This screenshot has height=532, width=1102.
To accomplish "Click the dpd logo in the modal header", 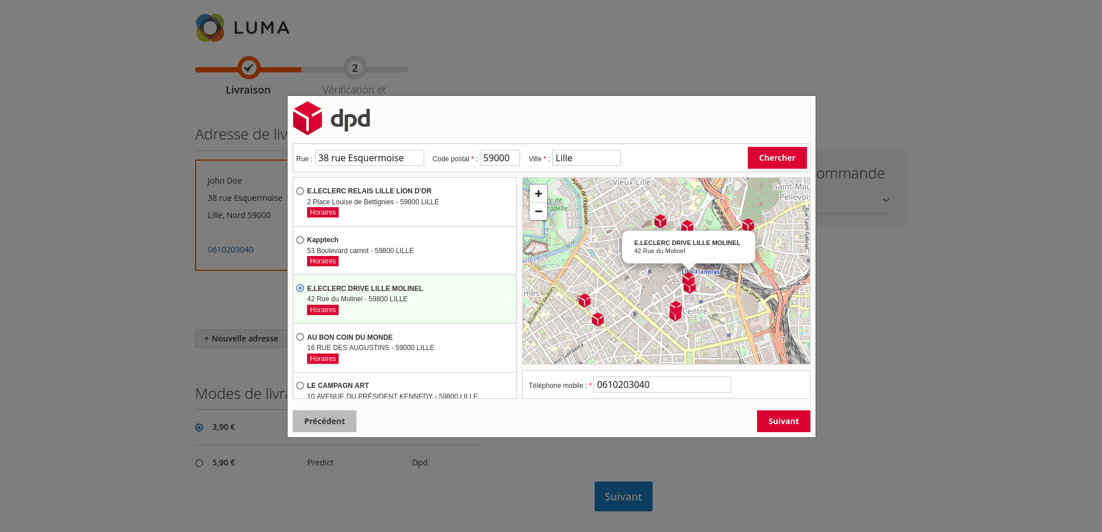I will (332, 118).
